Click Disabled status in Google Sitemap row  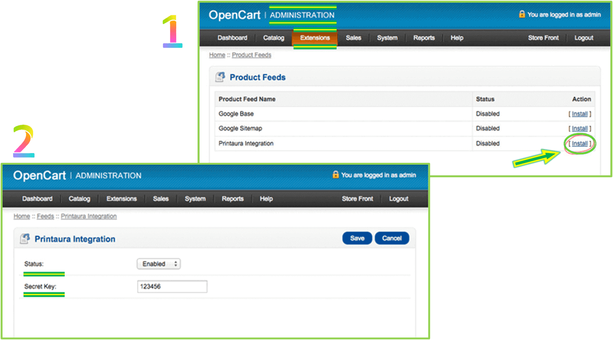tap(488, 128)
